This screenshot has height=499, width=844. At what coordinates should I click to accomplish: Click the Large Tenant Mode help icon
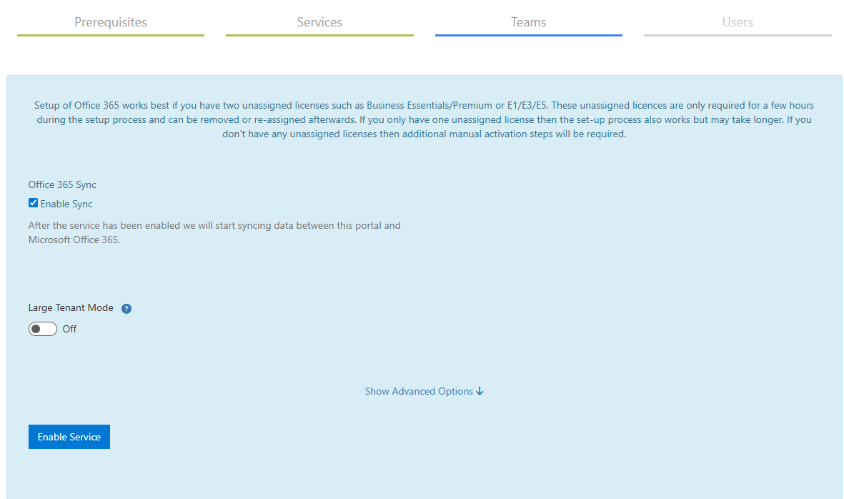[126, 309]
